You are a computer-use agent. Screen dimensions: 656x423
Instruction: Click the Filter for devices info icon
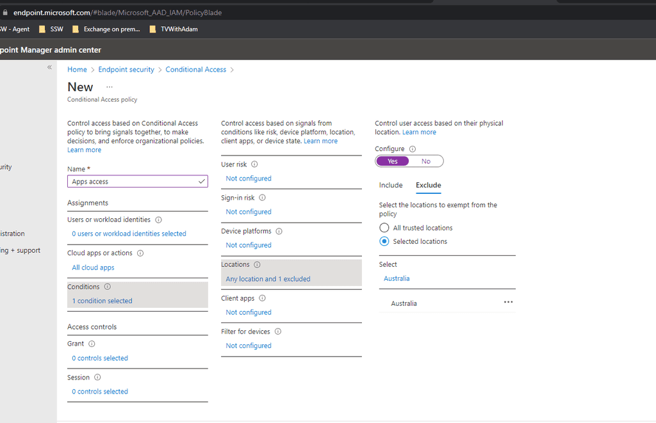click(x=279, y=331)
